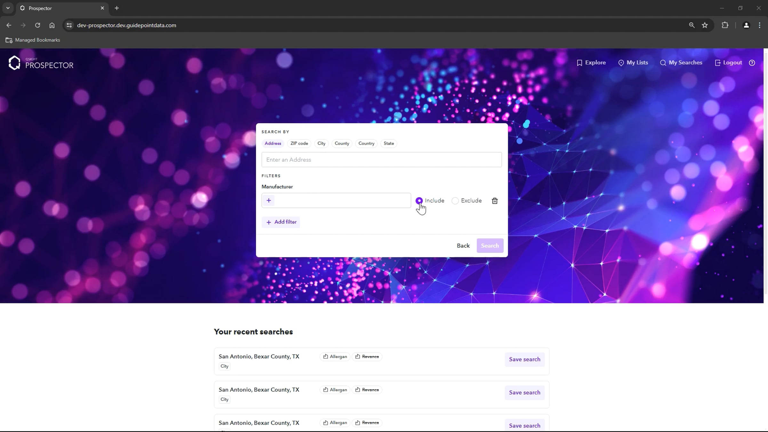Click Allegan tag in first recent search
The height and width of the screenshot is (432, 768).
tap(335, 356)
